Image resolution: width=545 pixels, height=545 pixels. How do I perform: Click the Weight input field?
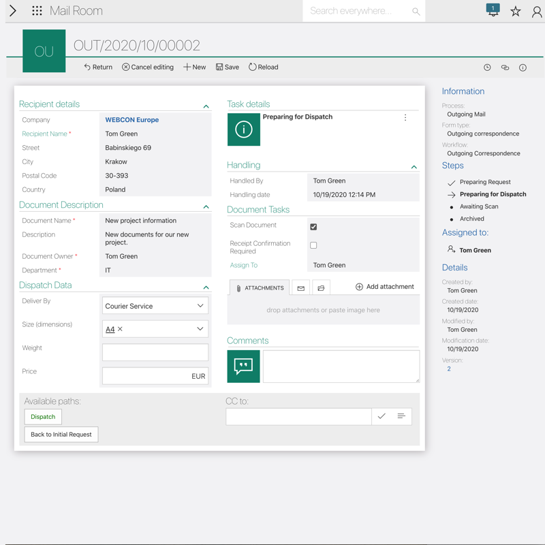(155, 352)
